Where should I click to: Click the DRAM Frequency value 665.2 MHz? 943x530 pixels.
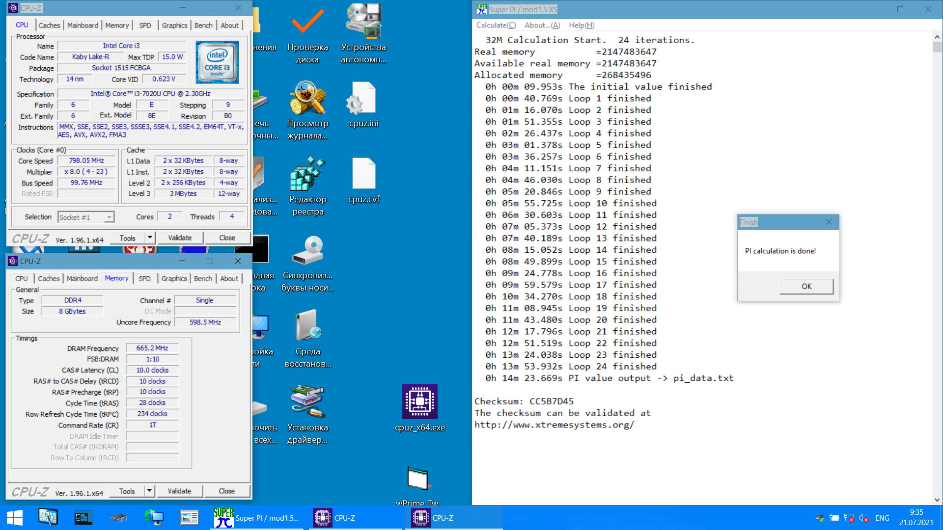click(152, 348)
